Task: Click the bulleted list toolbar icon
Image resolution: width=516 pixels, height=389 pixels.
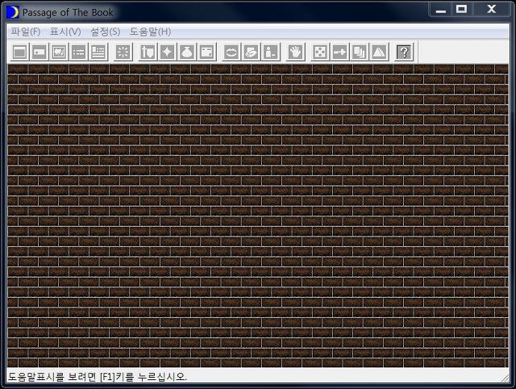Action: pyautogui.click(x=78, y=52)
